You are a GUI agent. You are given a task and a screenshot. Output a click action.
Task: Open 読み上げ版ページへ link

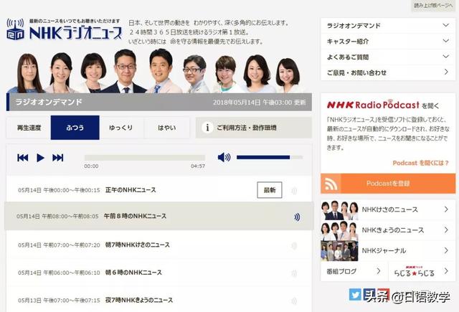pyautogui.click(x=433, y=5)
